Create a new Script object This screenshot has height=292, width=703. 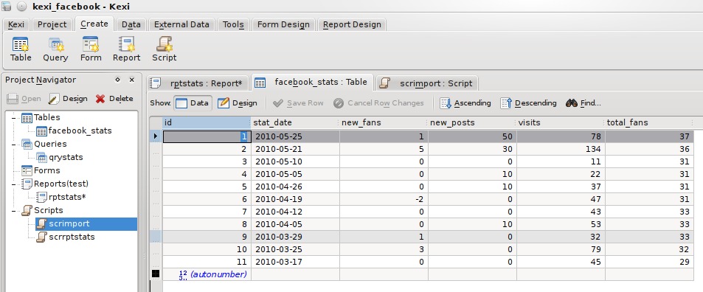coord(164,49)
